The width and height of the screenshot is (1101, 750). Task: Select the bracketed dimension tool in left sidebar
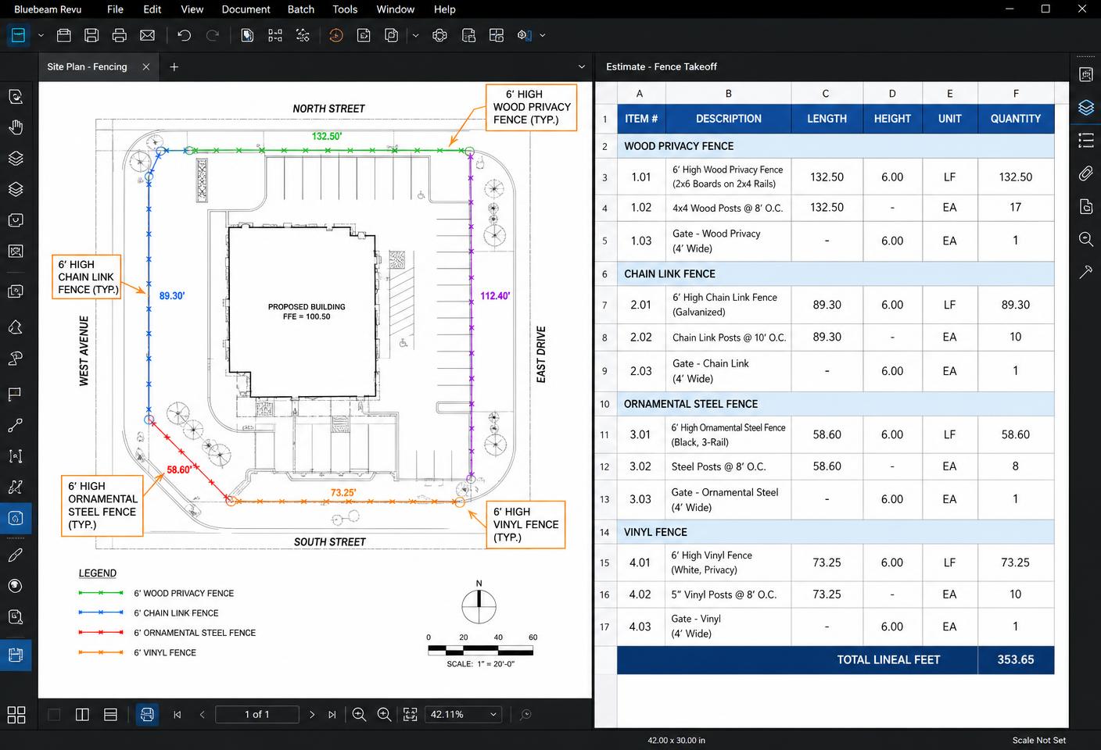pos(15,456)
